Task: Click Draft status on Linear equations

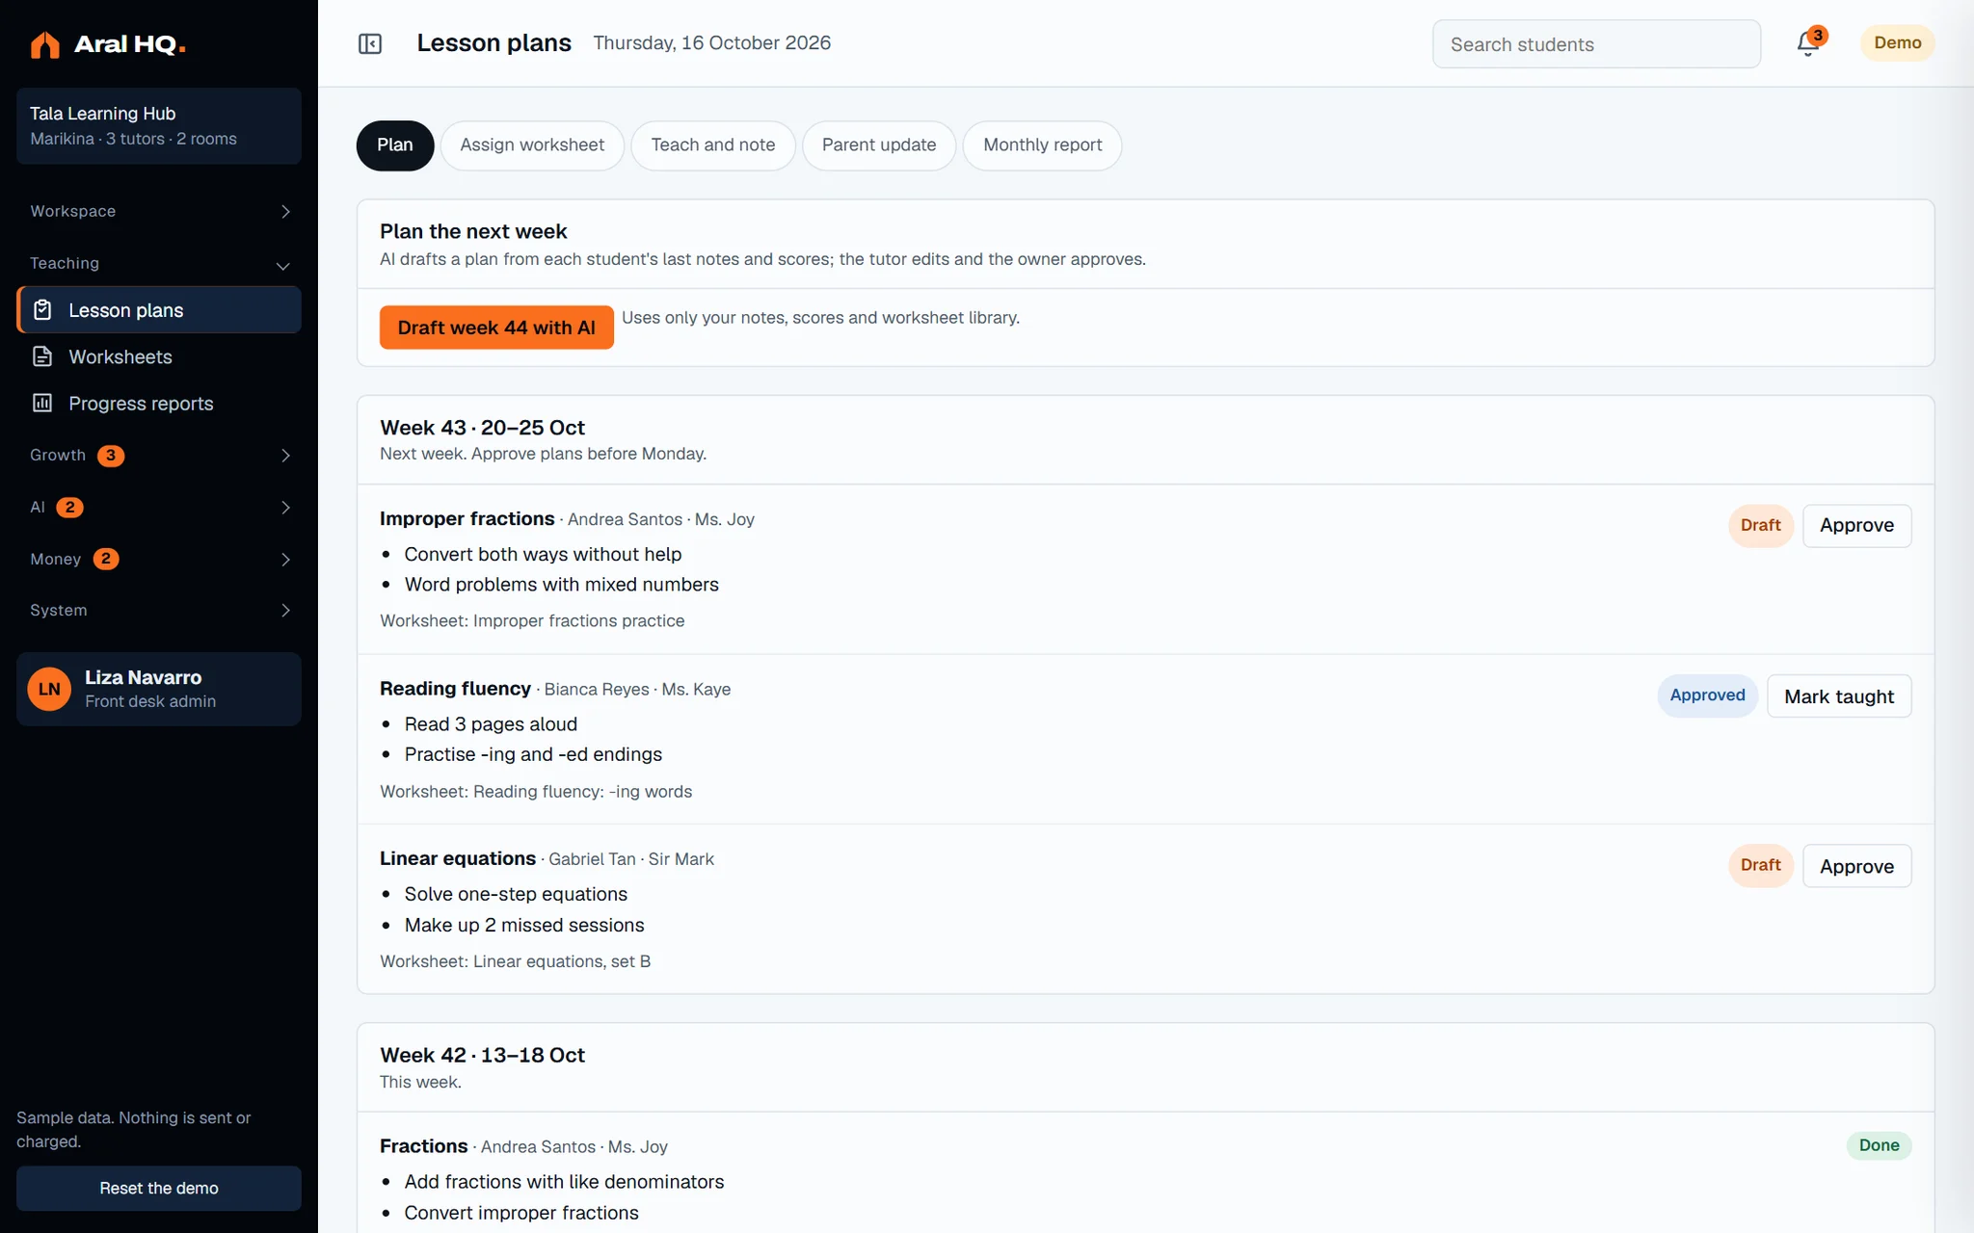Action: [x=1760, y=865]
